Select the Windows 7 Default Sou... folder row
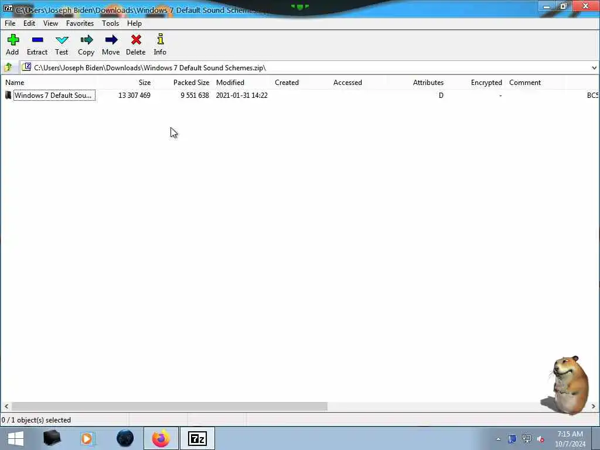Viewport: 600px width, 450px height. pos(299,96)
